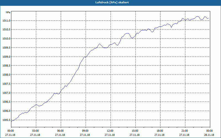Click the 1007,5 y-axis value
This screenshot has width=221, height=138.
[6, 84]
